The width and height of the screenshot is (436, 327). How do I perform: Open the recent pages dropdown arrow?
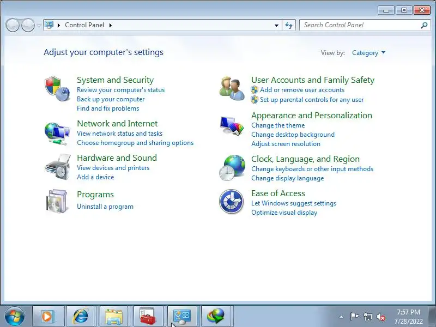tap(39, 25)
